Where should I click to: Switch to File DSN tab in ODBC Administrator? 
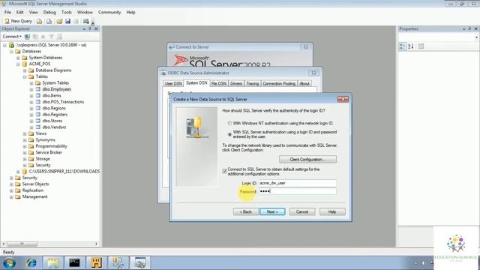(x=219, y=83)
